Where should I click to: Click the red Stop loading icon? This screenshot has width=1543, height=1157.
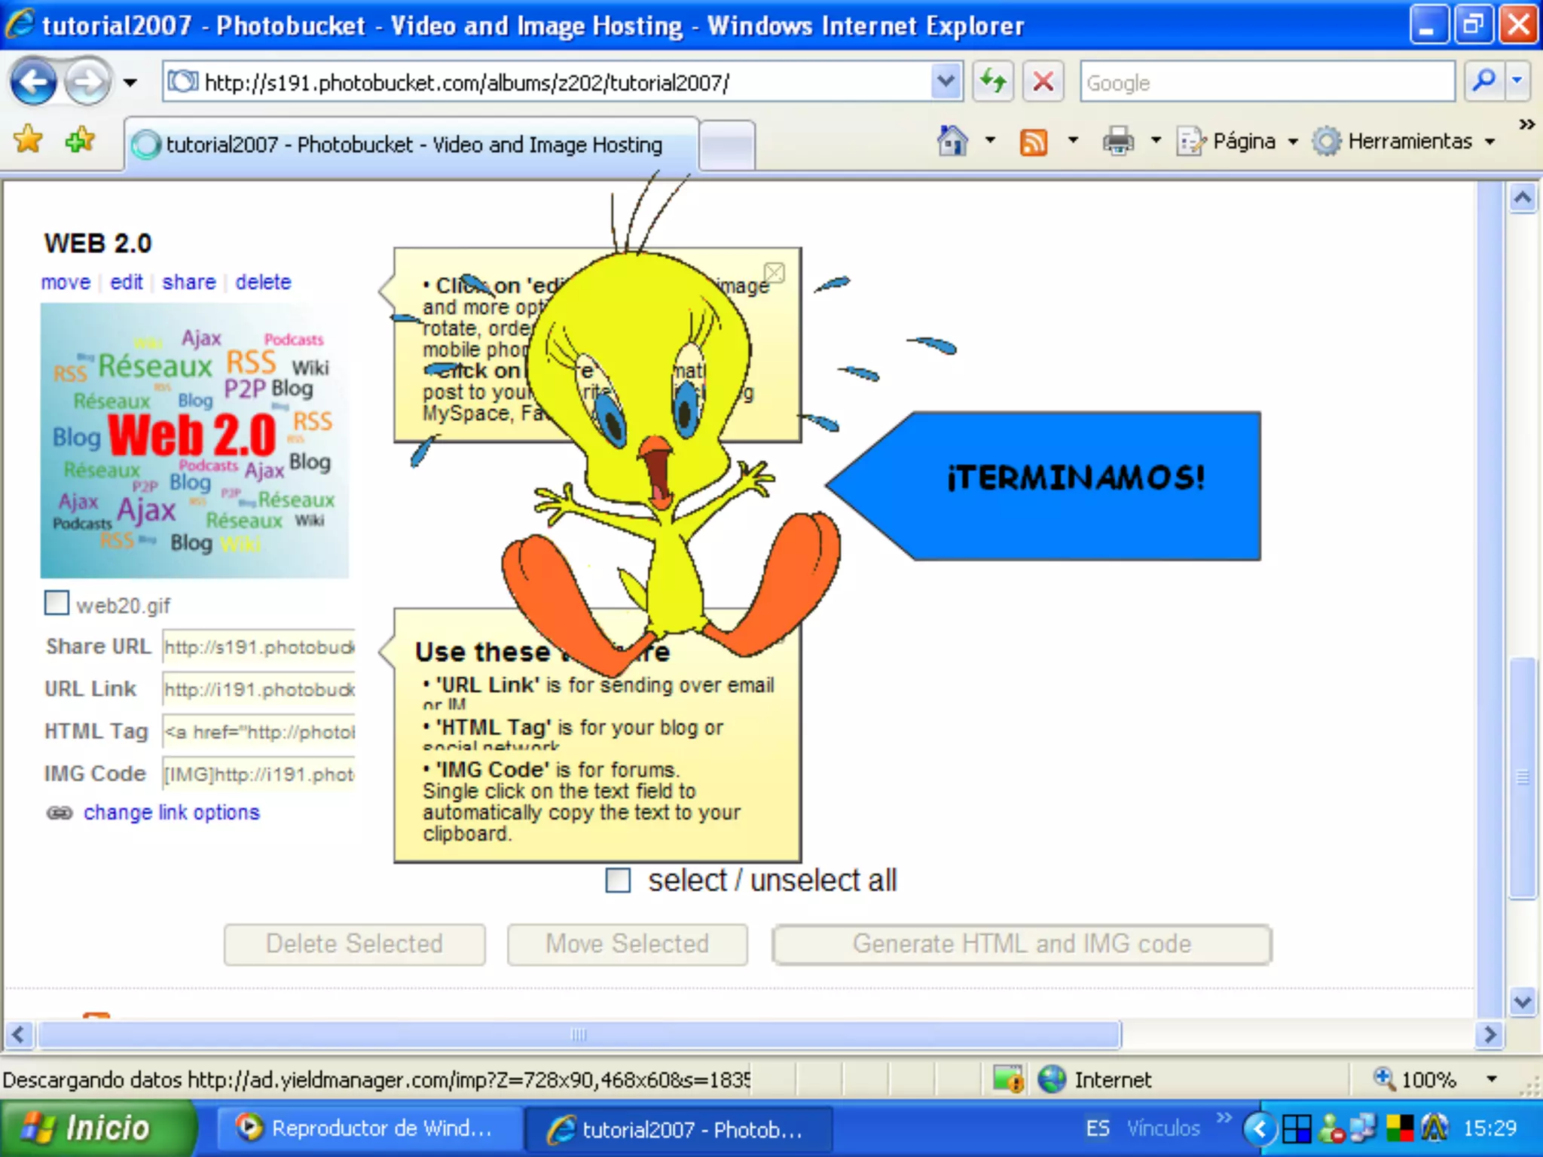tap(1043, 81)
